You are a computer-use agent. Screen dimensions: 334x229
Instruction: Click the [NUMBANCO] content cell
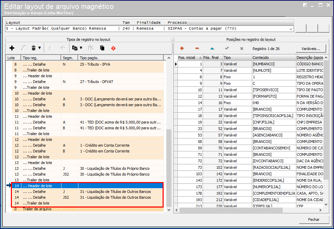click(274, 64)
